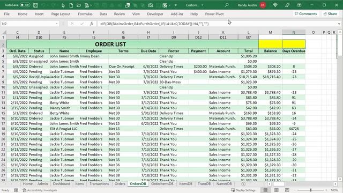This screenshot has width=343, height=193.
Task: Click the Ribbon Display Options icon
Action: [x=299, y=5]
